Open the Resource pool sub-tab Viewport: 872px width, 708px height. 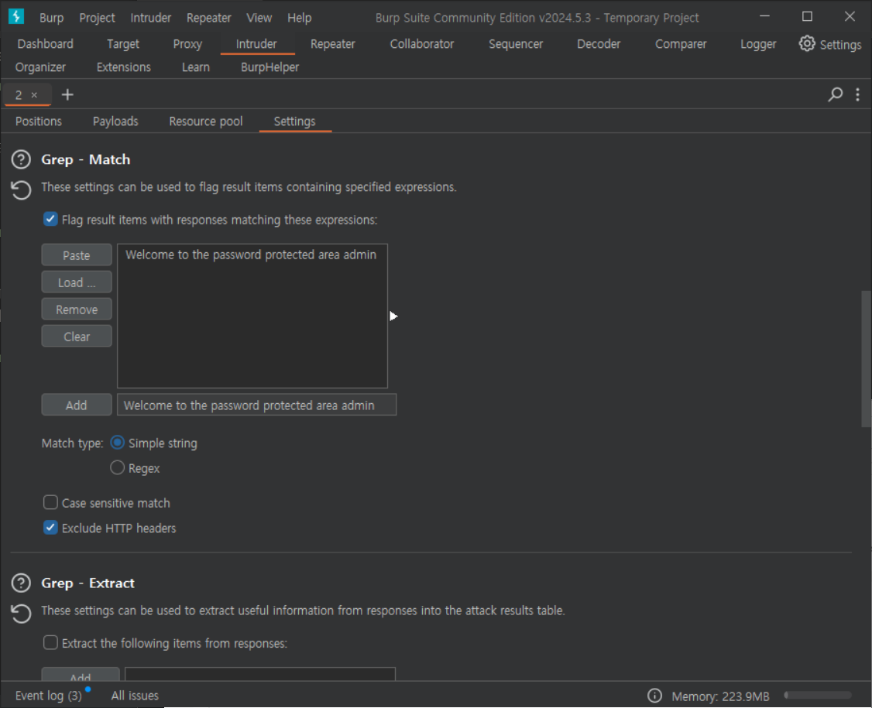click(x=206, y=121)
